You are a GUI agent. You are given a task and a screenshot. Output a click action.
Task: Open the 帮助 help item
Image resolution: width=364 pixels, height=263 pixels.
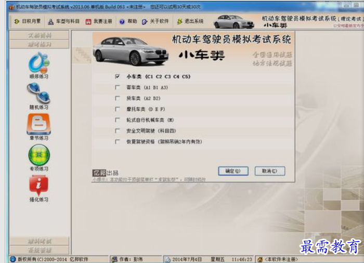(x=128, y=21)
